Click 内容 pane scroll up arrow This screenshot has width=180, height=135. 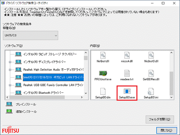pos(171,52)
